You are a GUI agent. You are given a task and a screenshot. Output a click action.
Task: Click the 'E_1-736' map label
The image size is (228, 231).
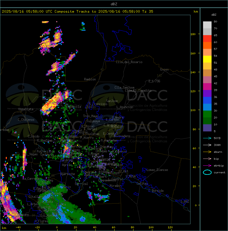point(154,81)
